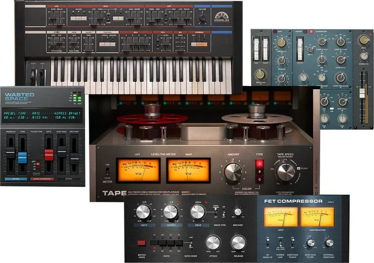
Task: Adjust the External Sidechain knob
Action: (329, 243)
